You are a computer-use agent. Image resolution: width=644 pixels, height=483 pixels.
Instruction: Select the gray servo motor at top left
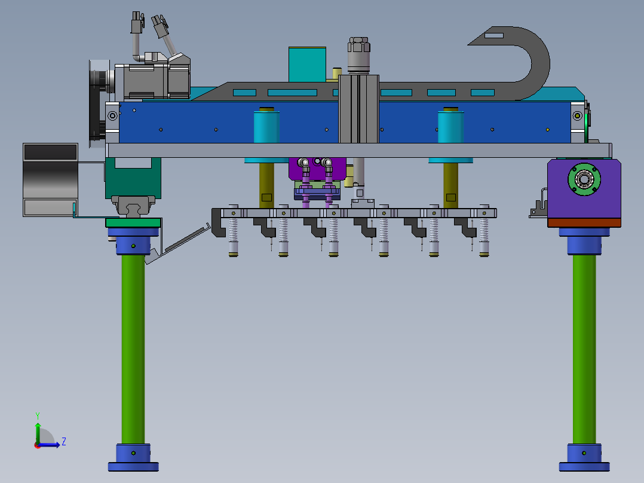(x=152, y=81)
